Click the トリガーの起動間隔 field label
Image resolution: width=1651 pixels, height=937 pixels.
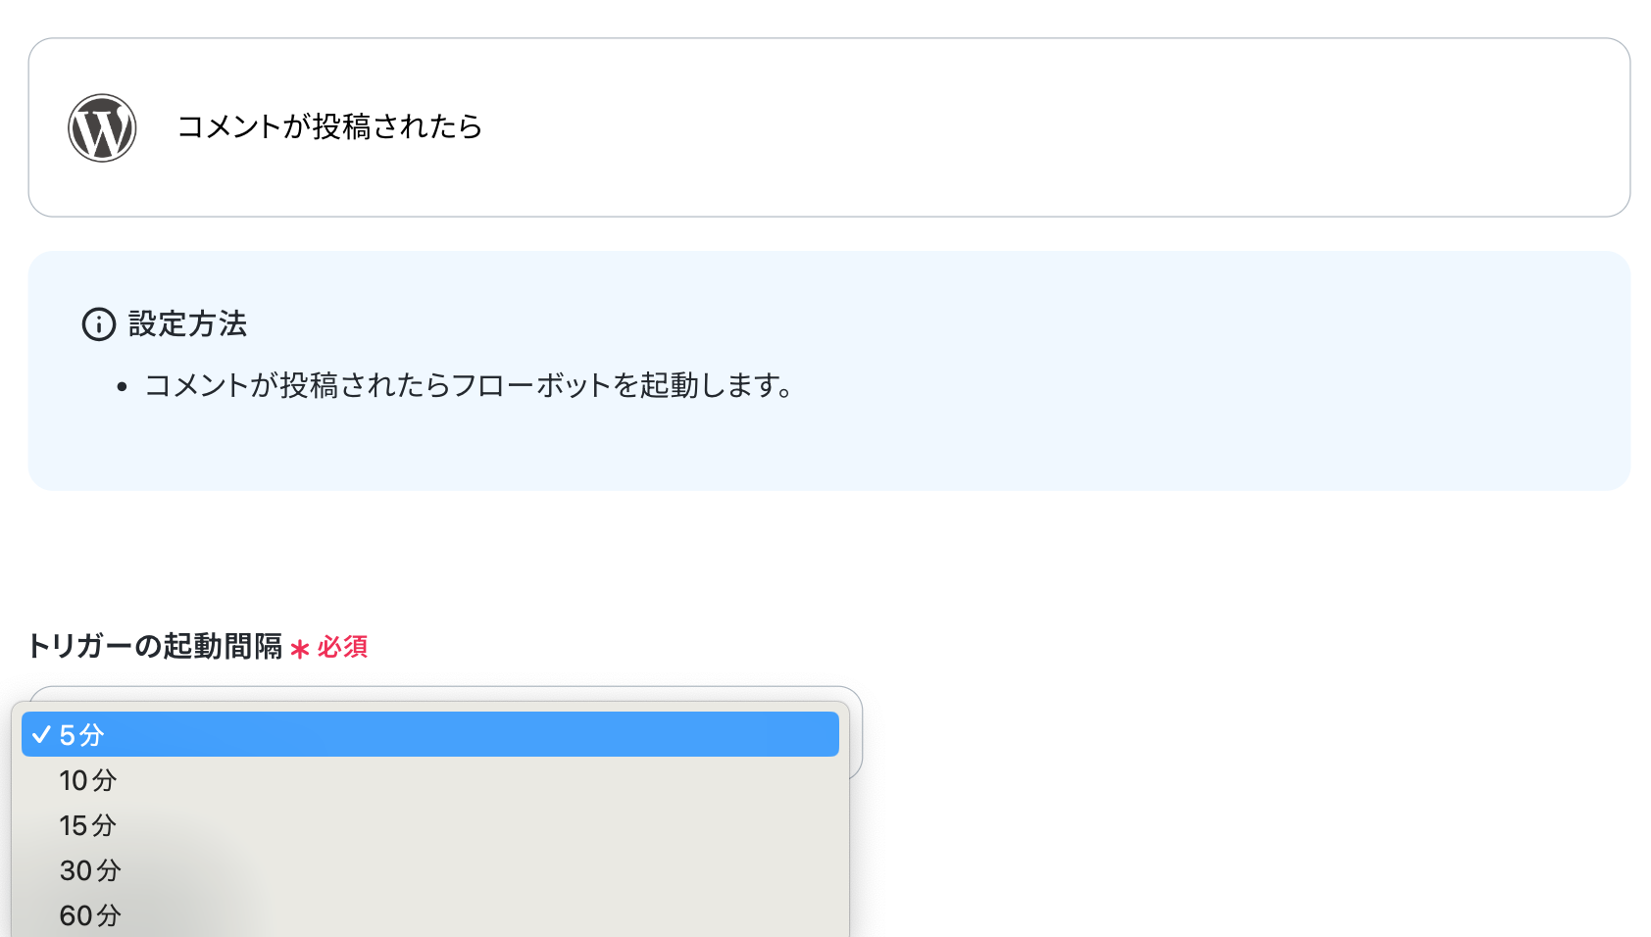(155, 647)
